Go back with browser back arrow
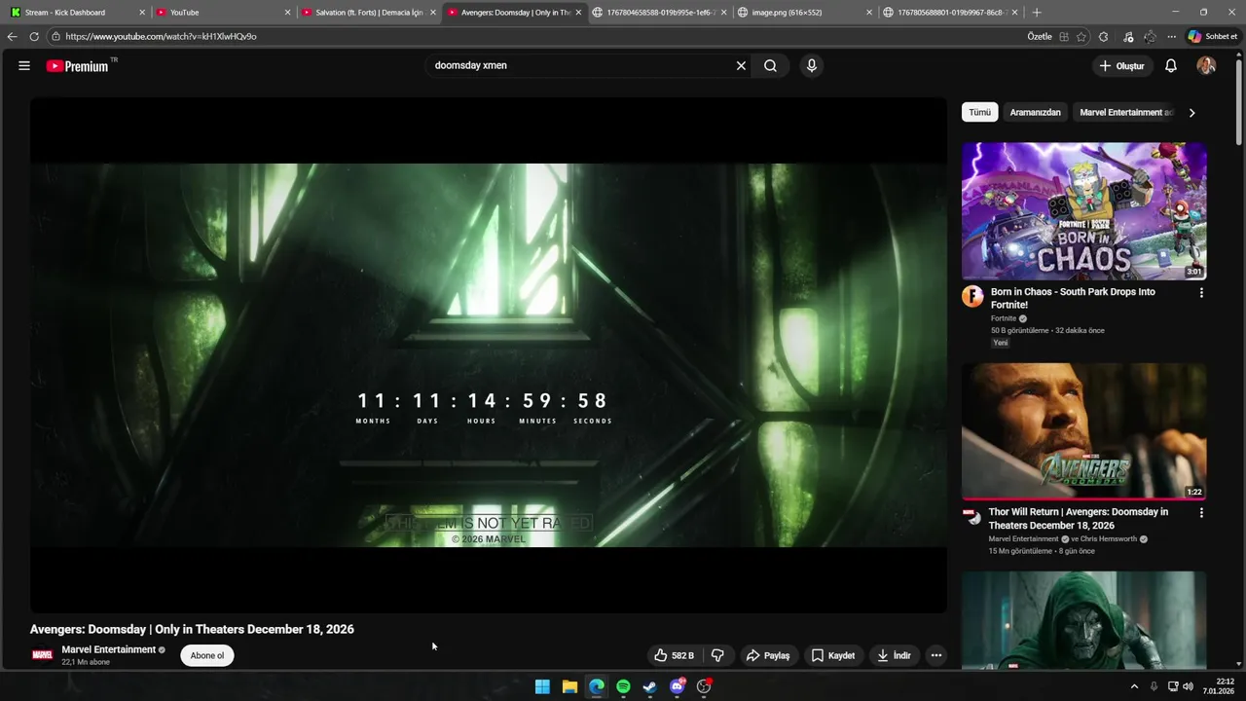This screenshot has width=1246, height=701. (x=12, y=36)
